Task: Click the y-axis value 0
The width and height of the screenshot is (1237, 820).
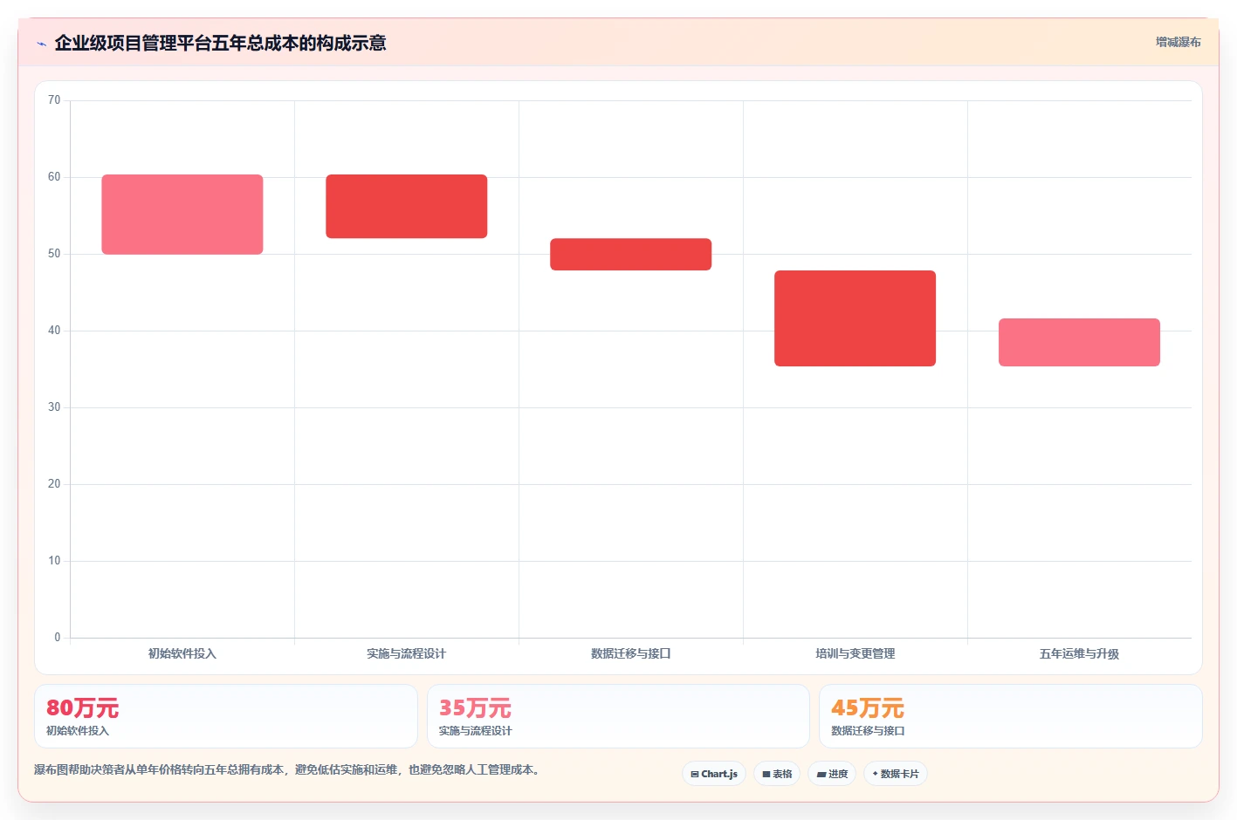Action: point(58,638)
